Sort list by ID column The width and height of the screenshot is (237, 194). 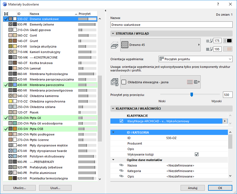coord(23,14)
